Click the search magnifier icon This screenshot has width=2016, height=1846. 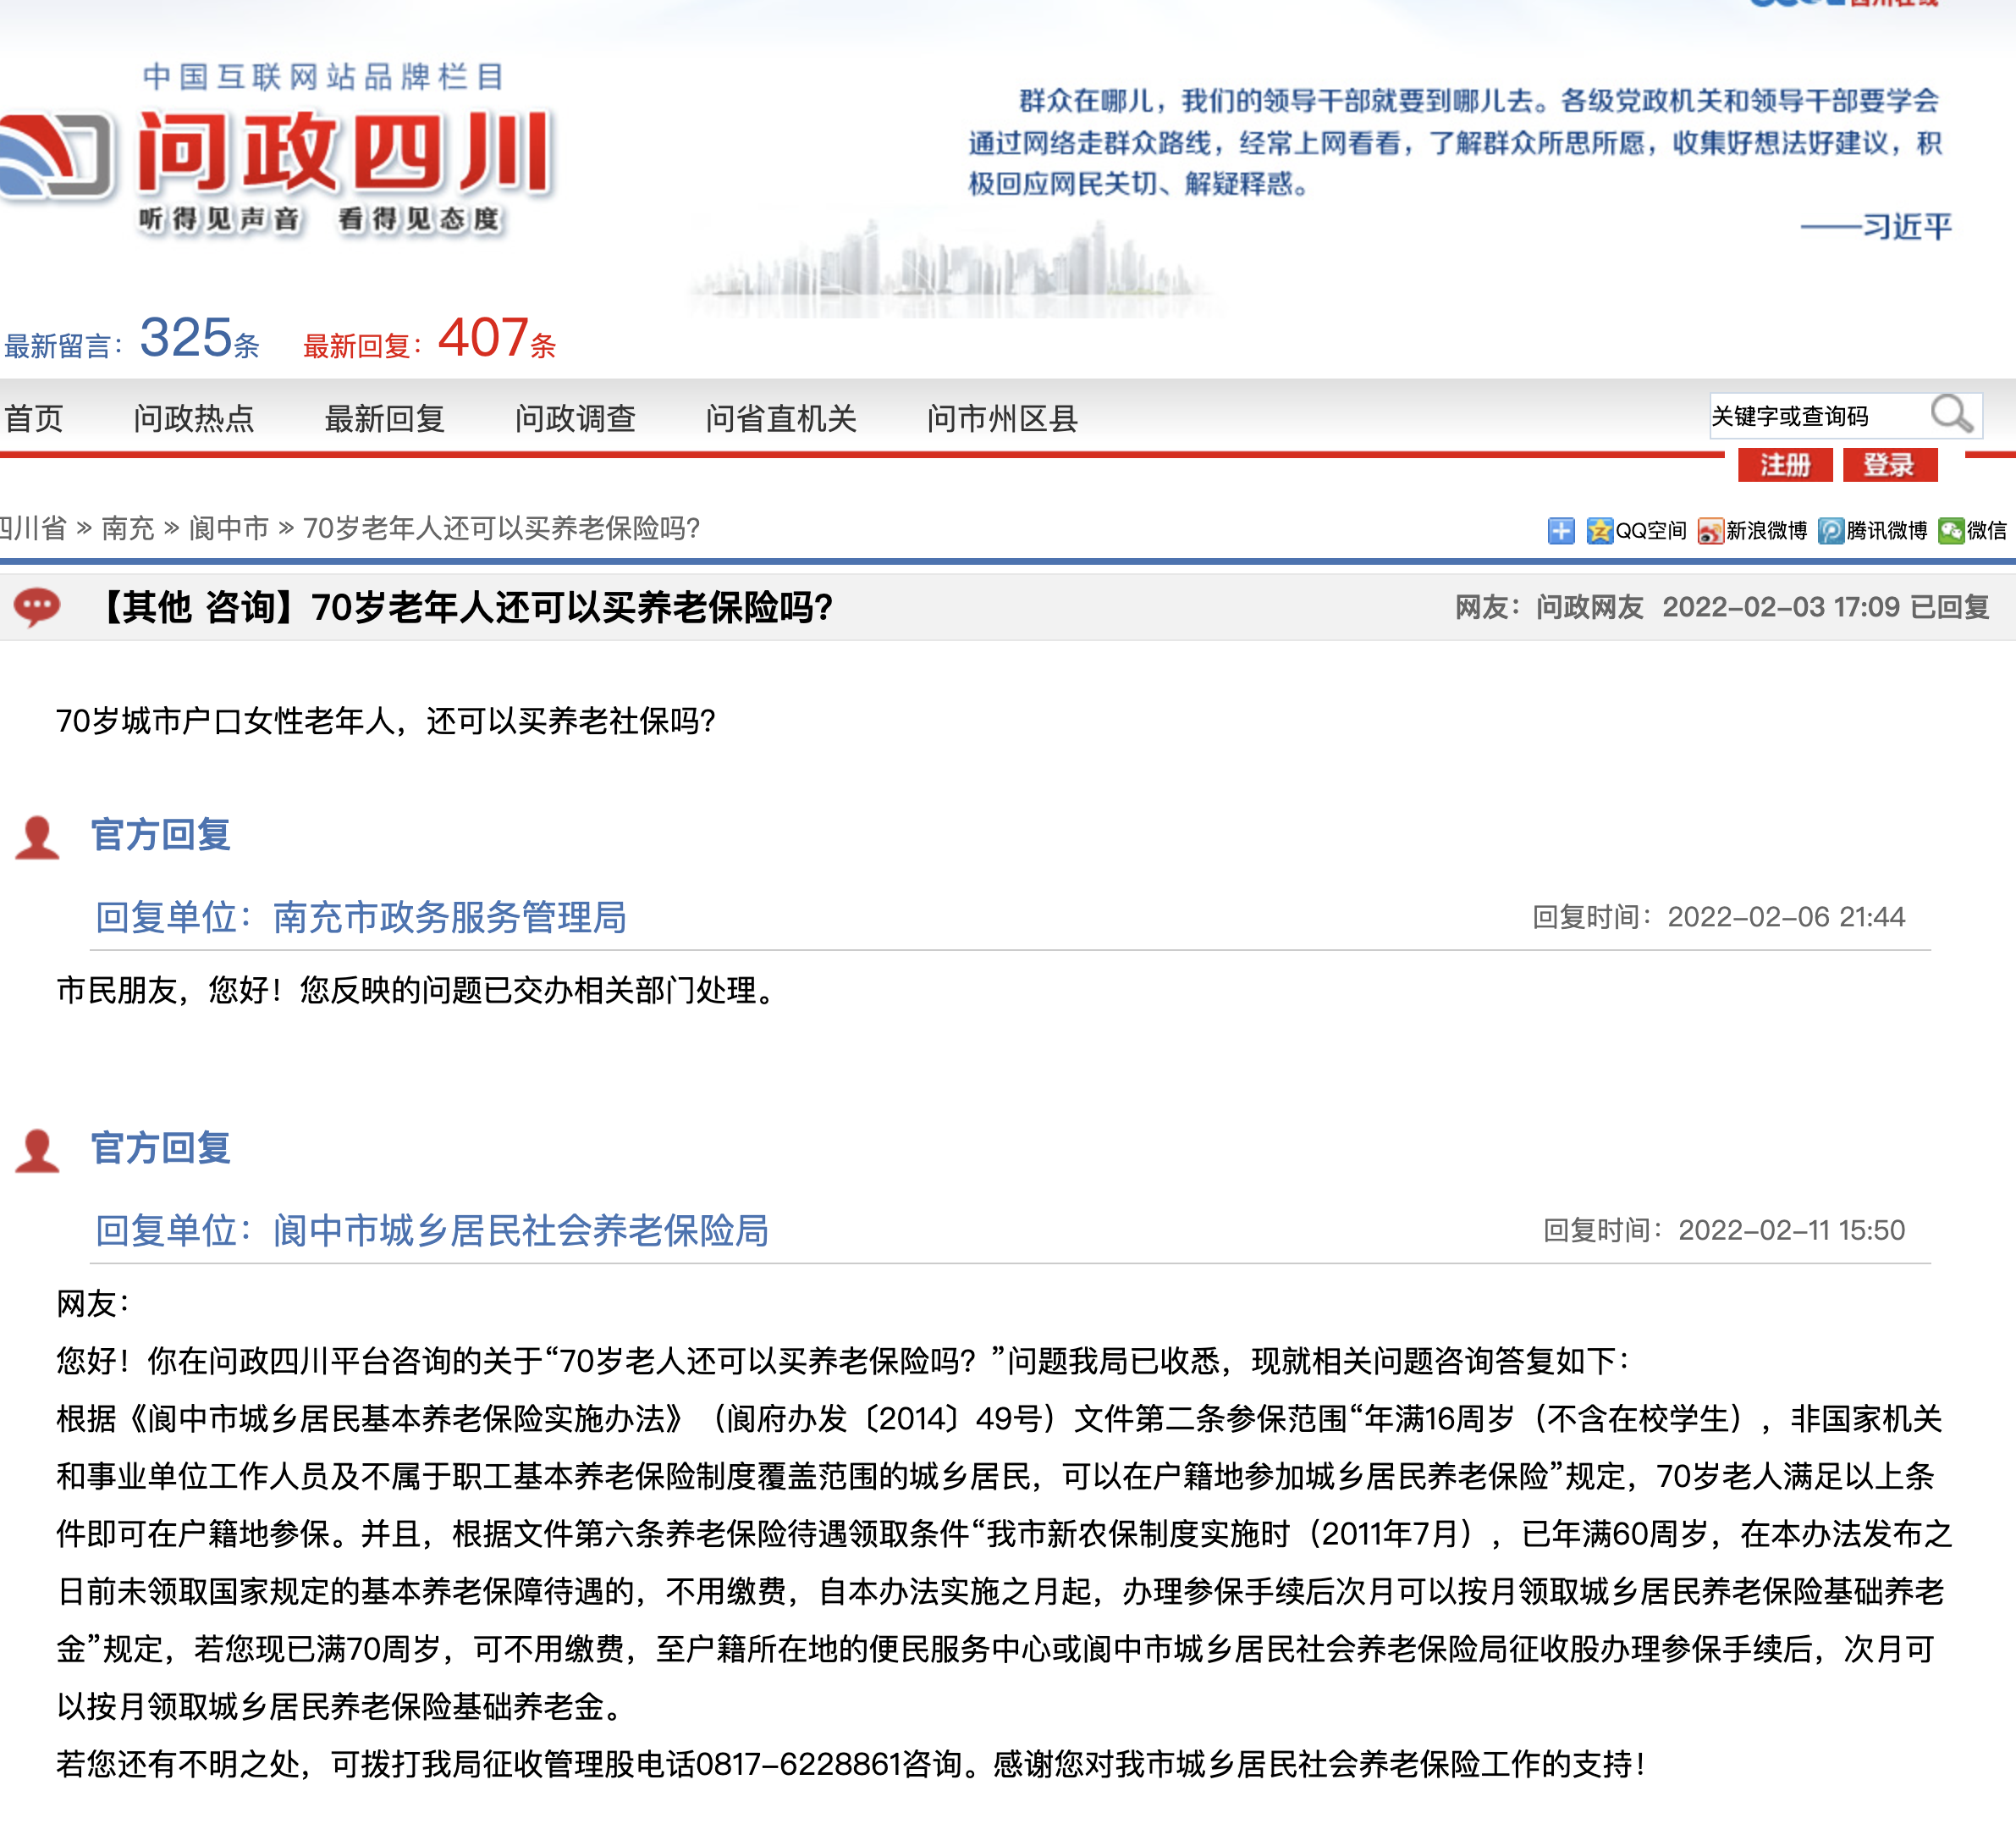point(1951,414)
